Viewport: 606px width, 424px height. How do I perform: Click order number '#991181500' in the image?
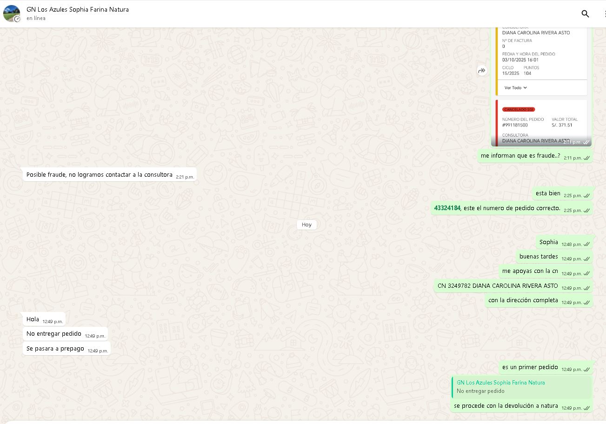[x=515, y=125]
